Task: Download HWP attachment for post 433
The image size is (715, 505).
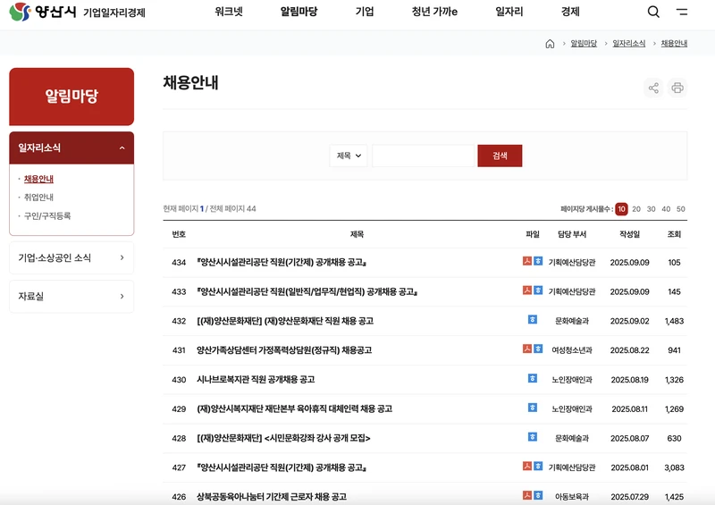Action: point(538,290)
